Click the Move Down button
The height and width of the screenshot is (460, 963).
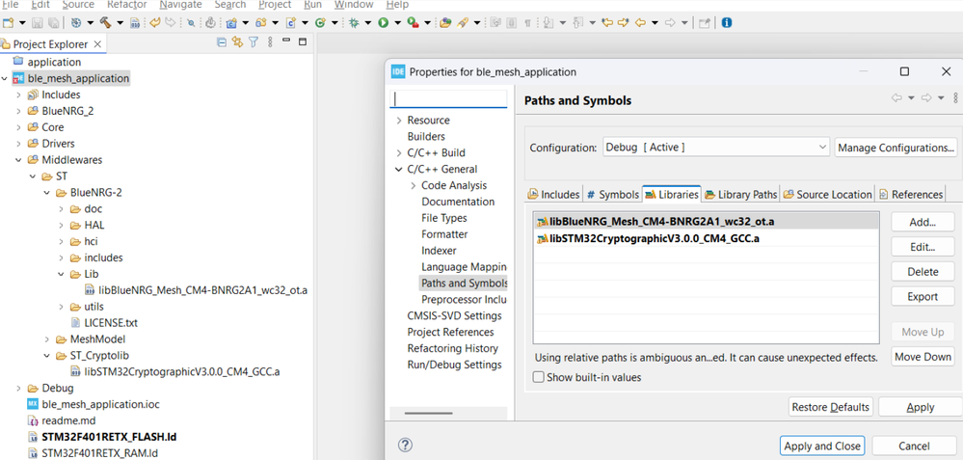pyautogui.click(x=923, y=357)
